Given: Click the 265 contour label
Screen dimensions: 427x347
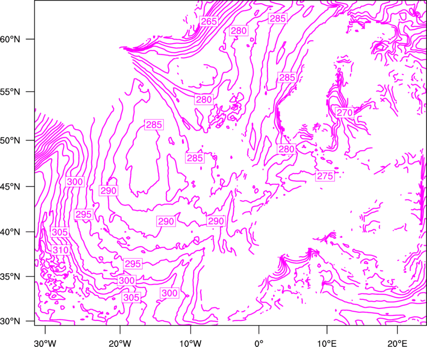Looking at the screenshot, I should [x=209, y=21].
